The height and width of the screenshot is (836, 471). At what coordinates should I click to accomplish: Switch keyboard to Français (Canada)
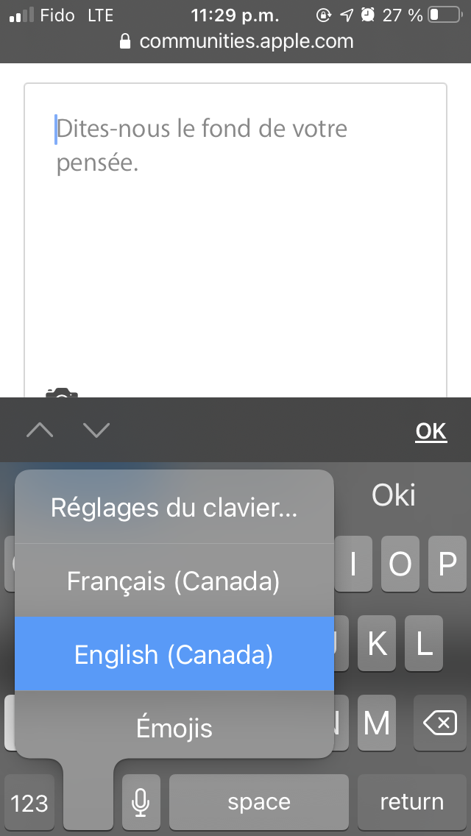pyautogui.click(x=174, y=581)
